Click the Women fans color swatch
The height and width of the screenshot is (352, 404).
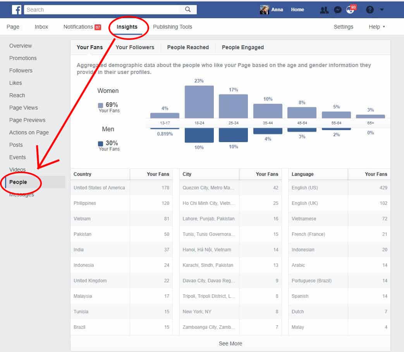[x=100, y=105]
